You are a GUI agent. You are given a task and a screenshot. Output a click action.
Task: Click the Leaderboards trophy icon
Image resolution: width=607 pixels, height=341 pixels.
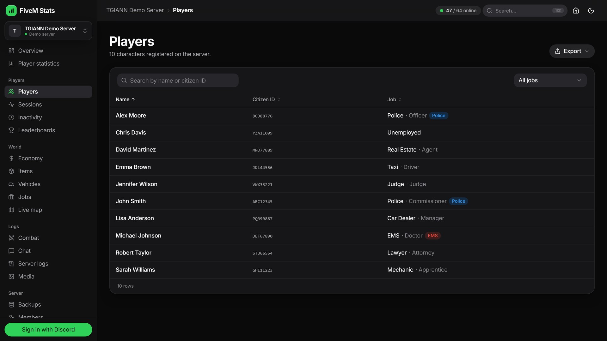(11, 130)
